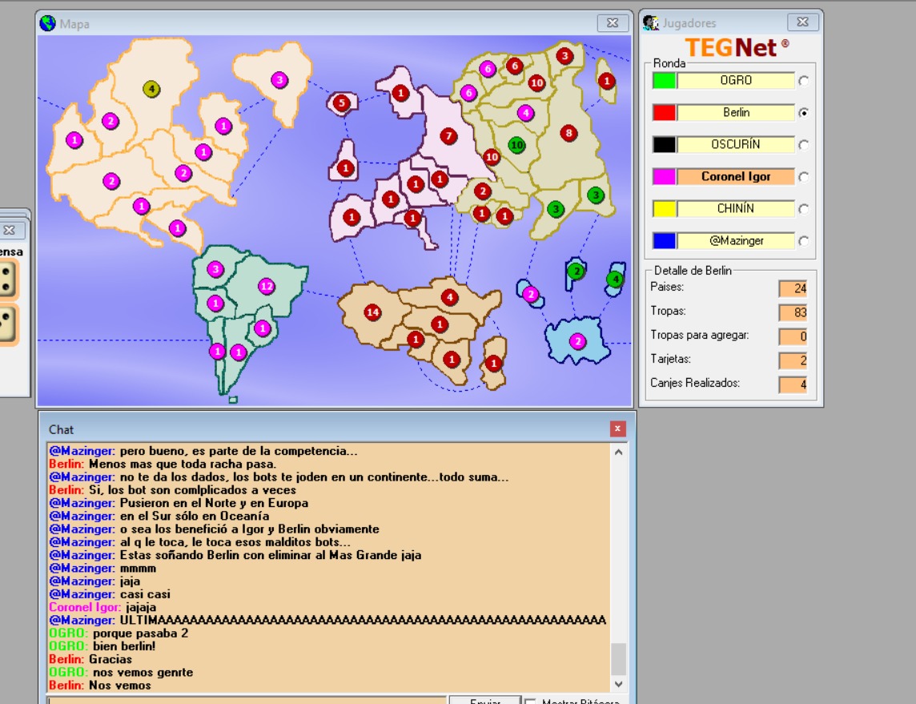Click the Enviar button in chat

[484, 700]
